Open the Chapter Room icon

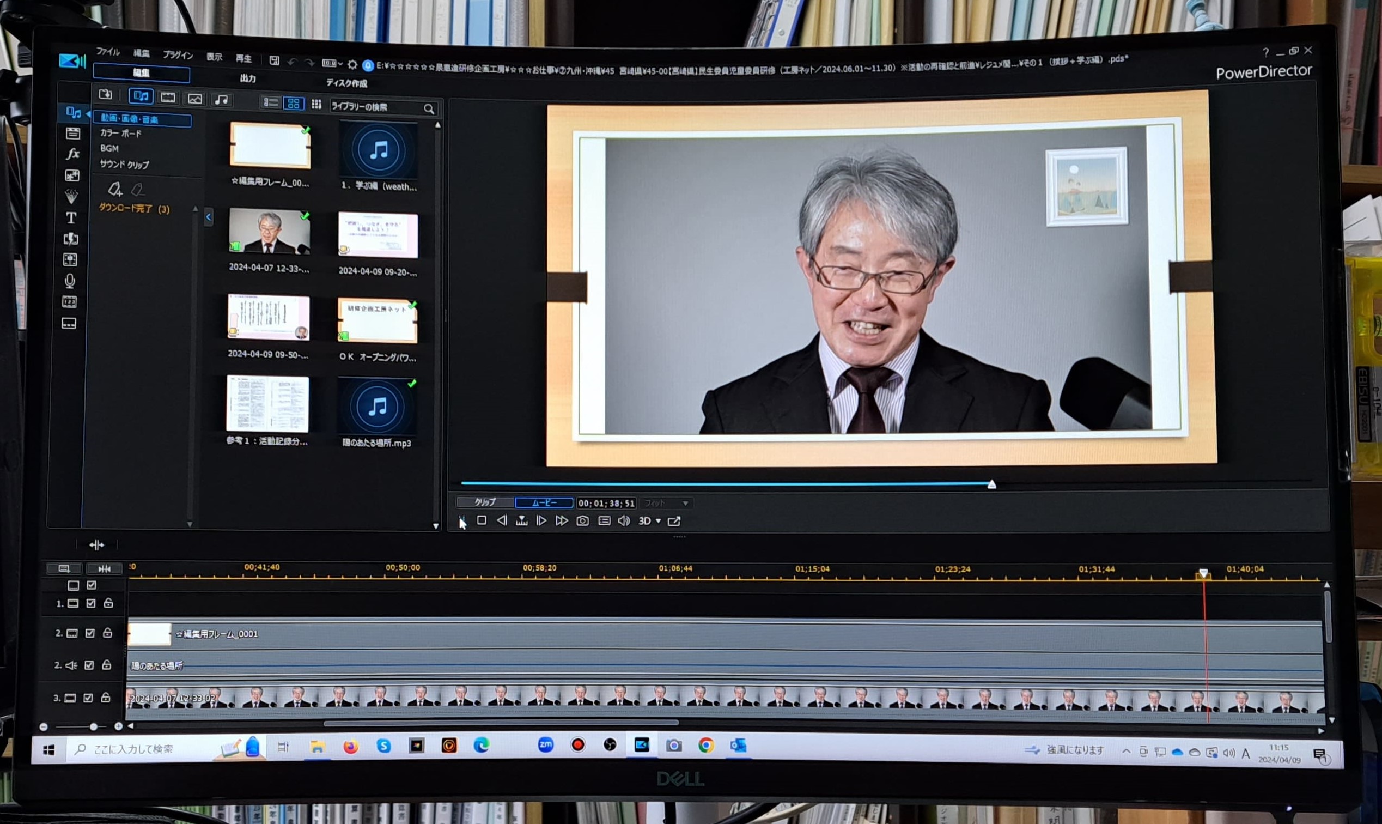click(x=69, y=301)
